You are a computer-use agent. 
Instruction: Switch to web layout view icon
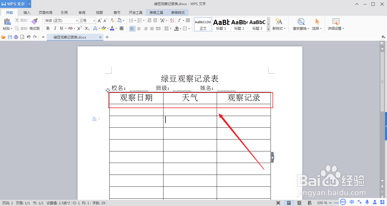[x=310, y=203]
